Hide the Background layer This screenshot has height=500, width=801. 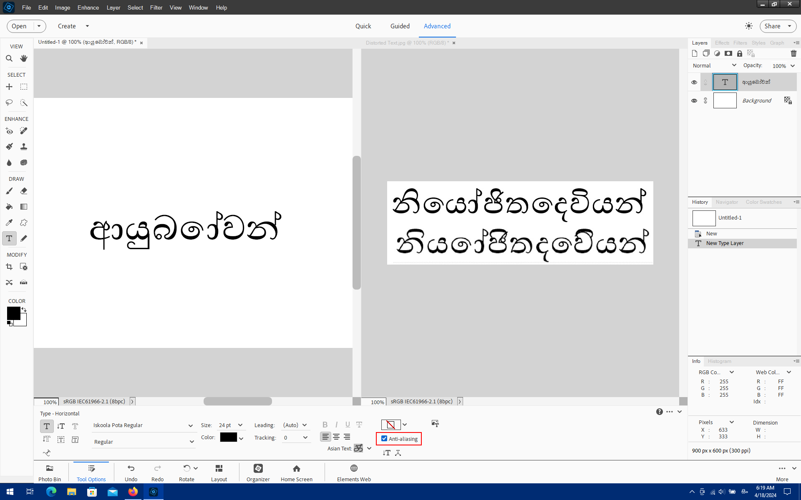694,100
